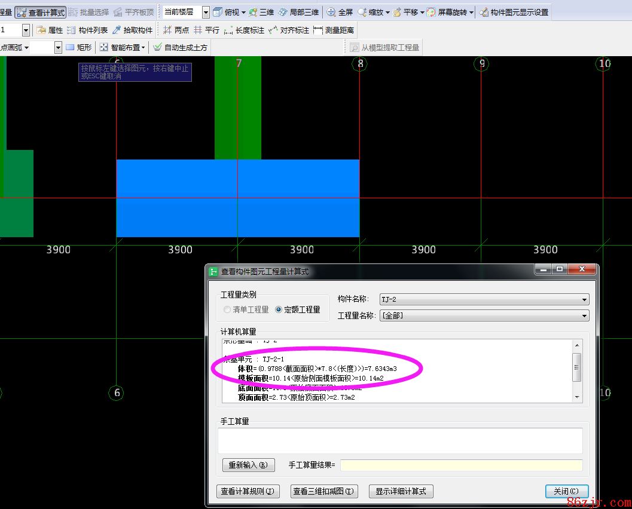Select the 拾取构件 tool
The image size is (632, 509).
[x=132, y=30]
